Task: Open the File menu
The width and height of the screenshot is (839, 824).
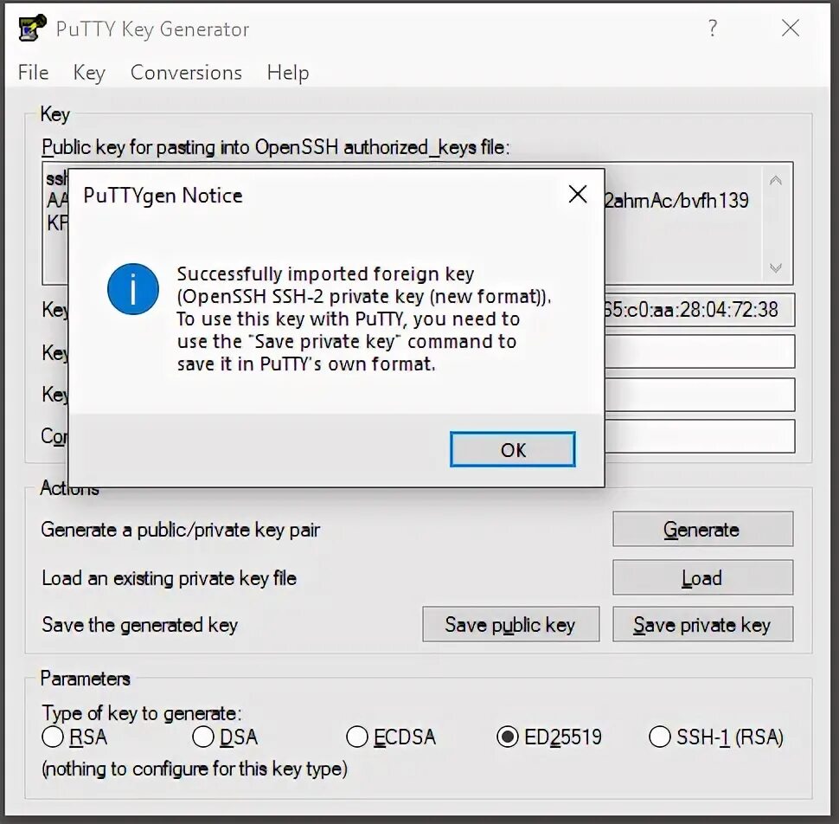Action: pos(33,73)
